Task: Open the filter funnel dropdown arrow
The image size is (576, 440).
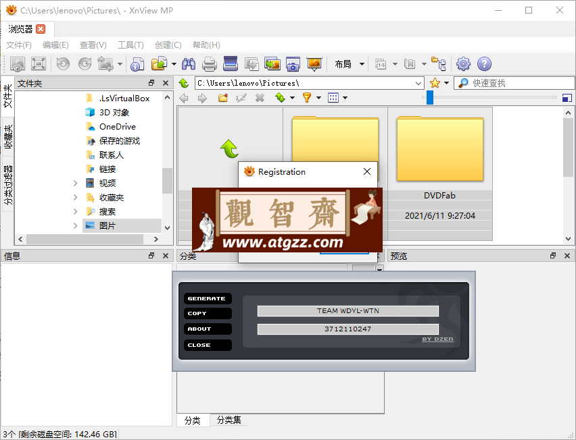Action: 319,98
